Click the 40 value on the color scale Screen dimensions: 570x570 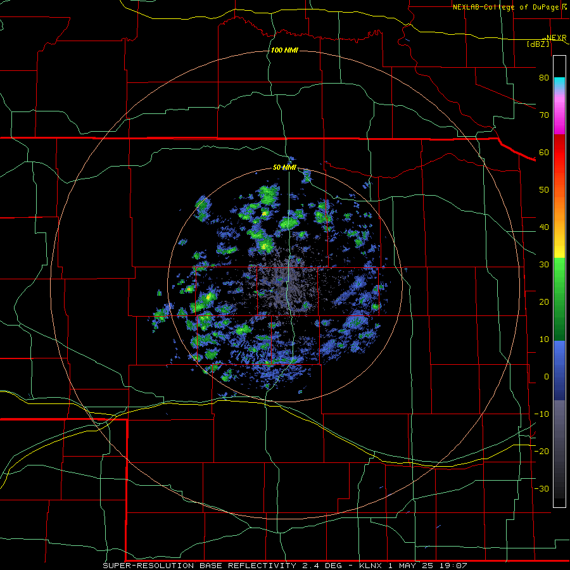point(544,227)
